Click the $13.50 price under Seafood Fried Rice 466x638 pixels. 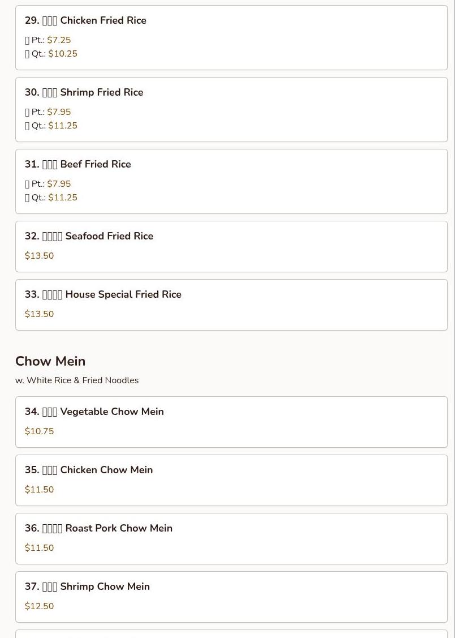coord(39,256)
